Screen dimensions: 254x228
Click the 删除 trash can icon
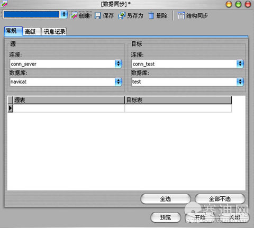[x=151, y=15]
